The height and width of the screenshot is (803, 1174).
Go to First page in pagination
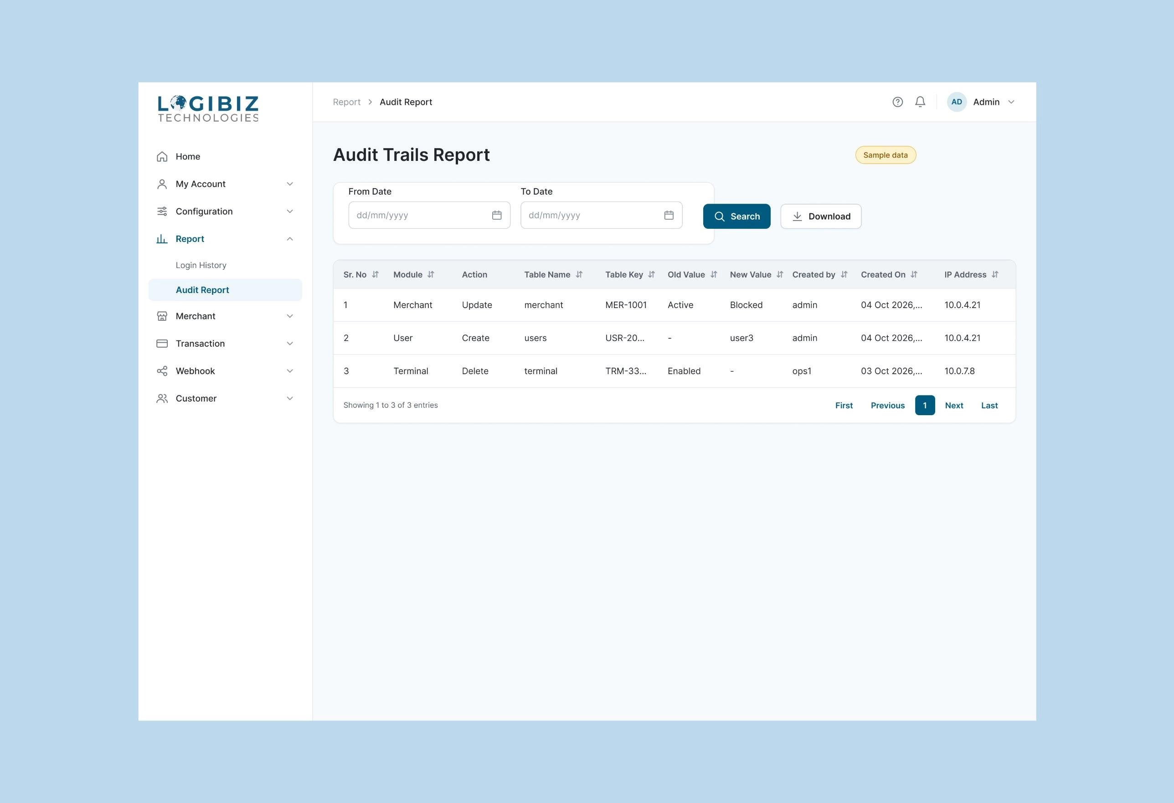pyautogui.click(x=844, y=406)
